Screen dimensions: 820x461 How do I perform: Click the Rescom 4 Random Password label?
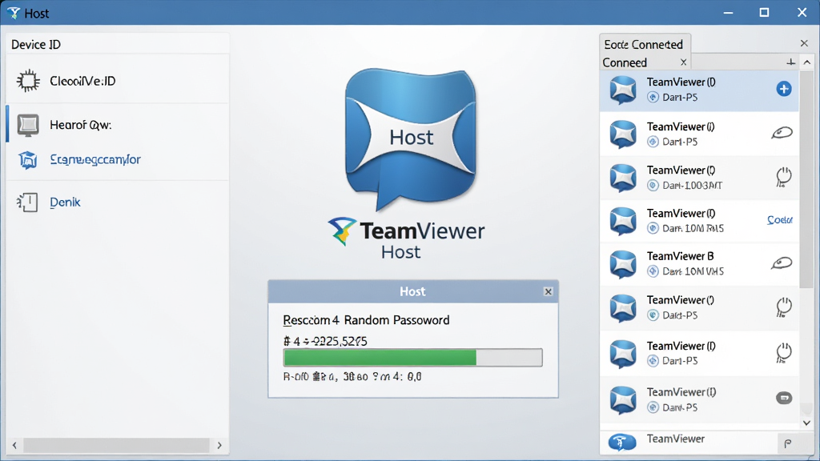pos(366,320)
